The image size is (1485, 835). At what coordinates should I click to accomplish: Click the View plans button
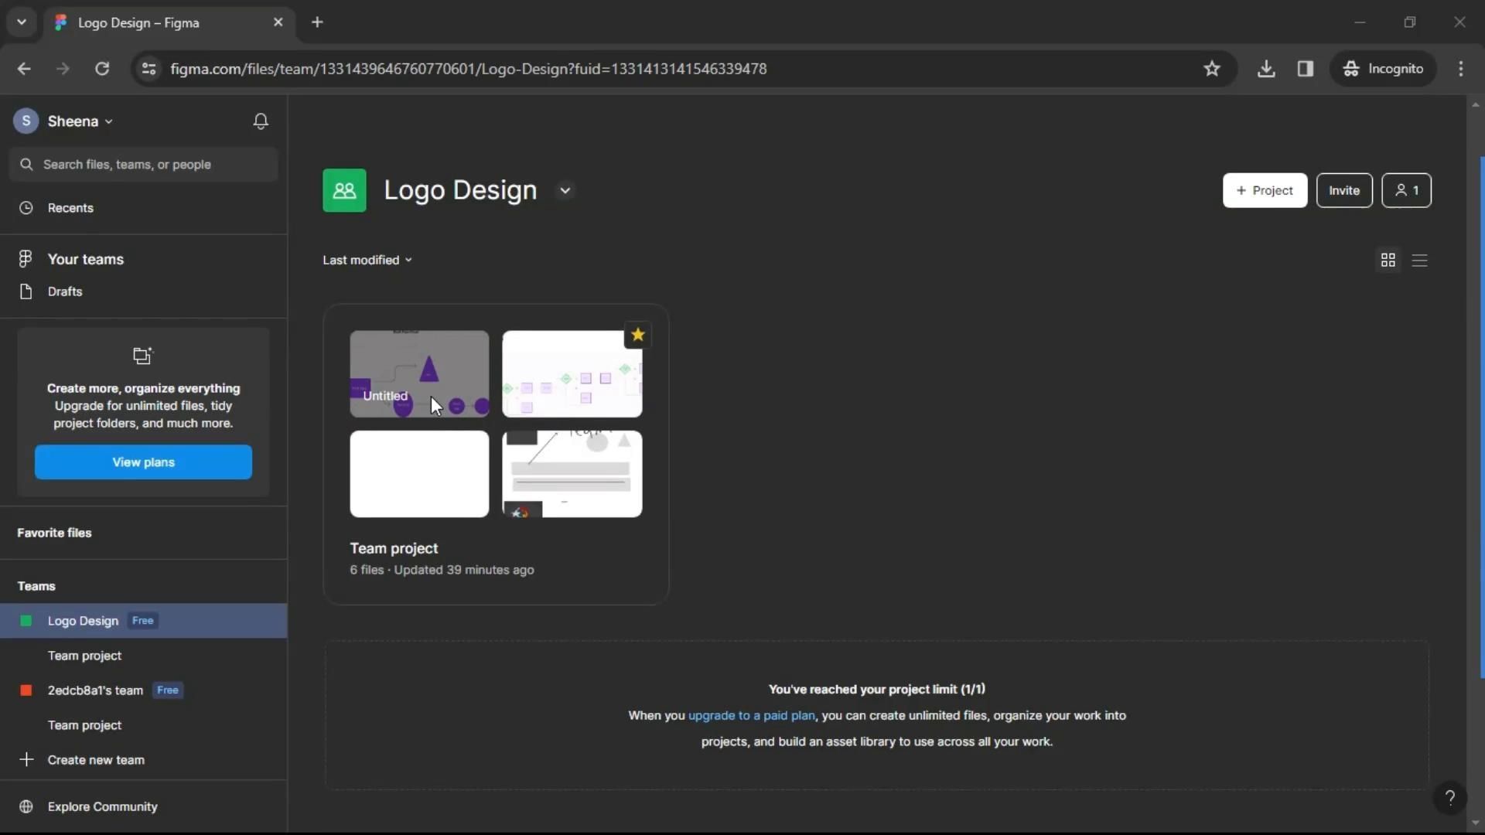tap(143, 462)
